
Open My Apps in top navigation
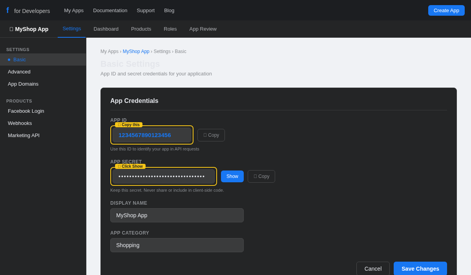coord(74,10)
